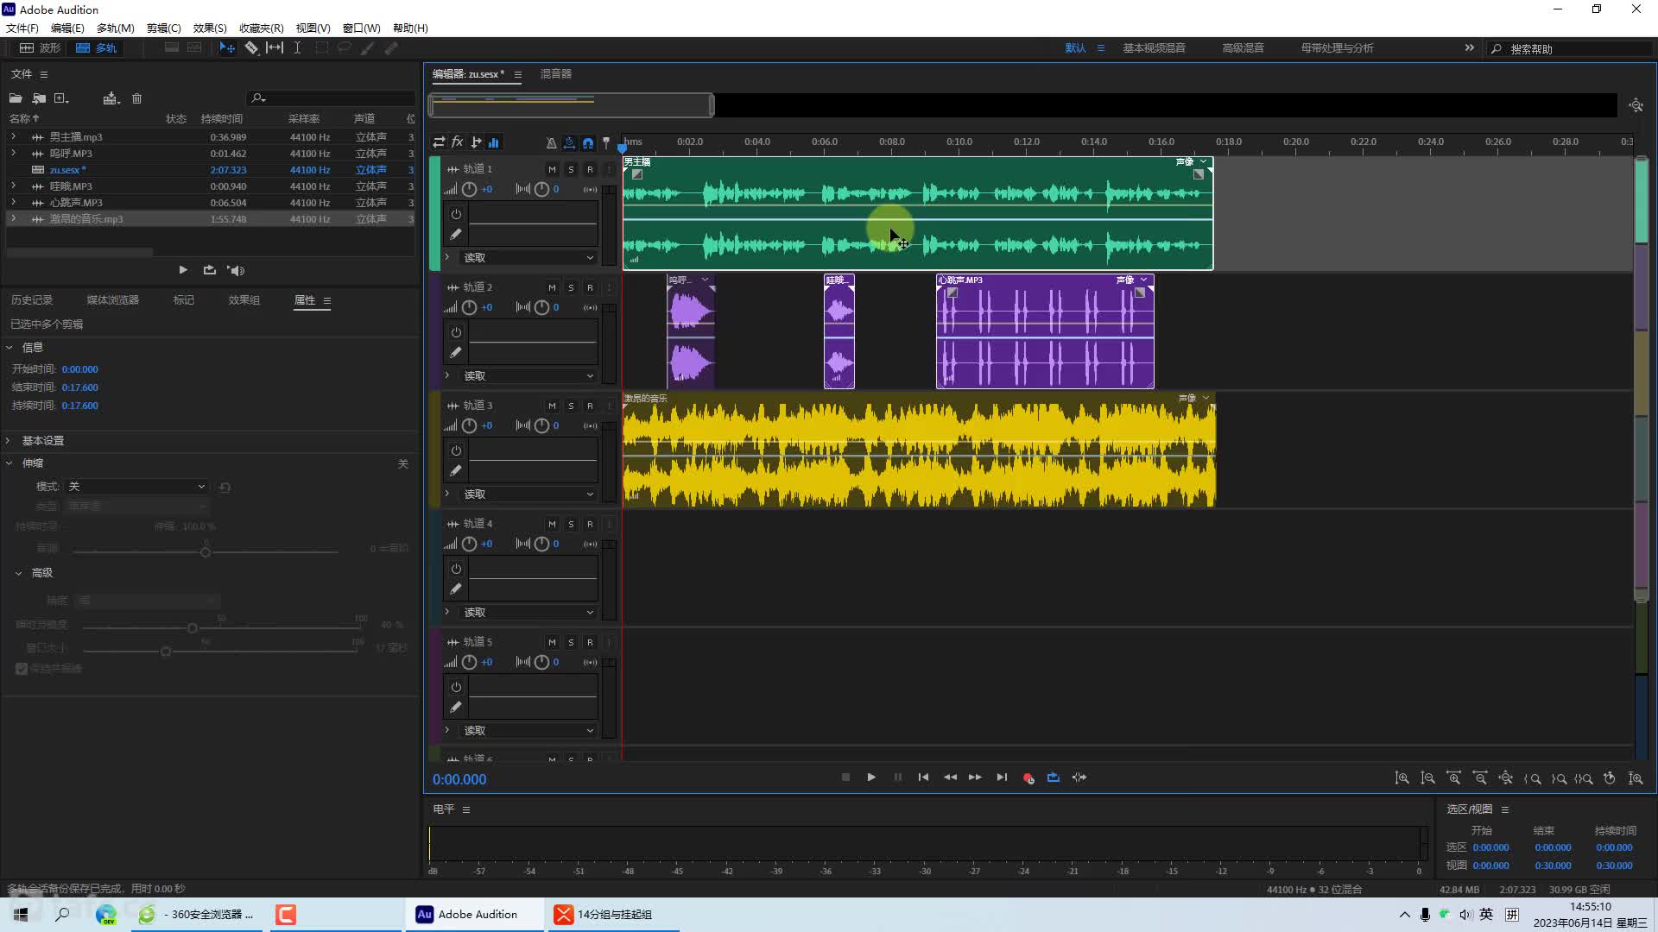Image resolution: width=1658 pixels, height=932 pixels.
Task: Select the 默认 workspace
Action: tap(1075, 47)
